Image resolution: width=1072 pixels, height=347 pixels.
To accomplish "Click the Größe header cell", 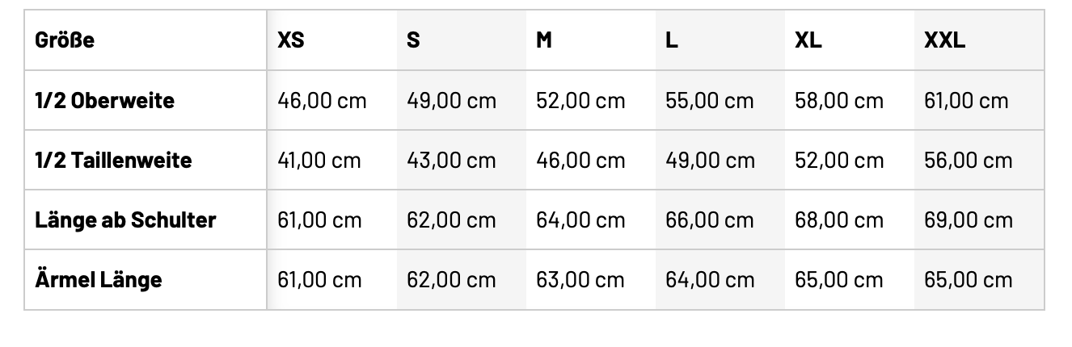I will pyautogui.click(x=65, y=40).
